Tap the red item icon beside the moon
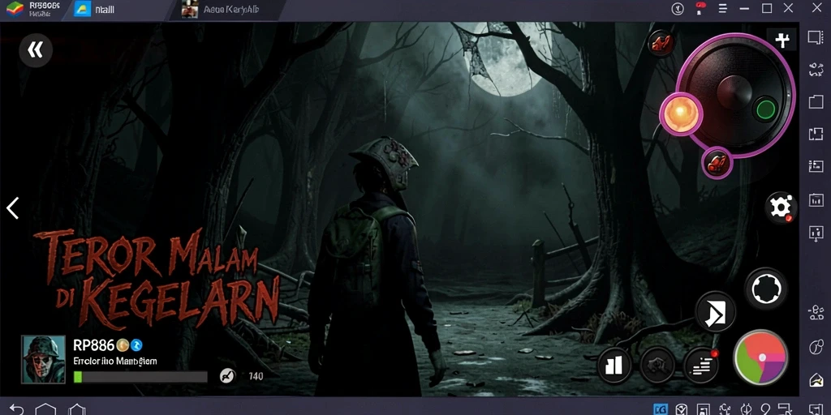 (x=661, y=44)
